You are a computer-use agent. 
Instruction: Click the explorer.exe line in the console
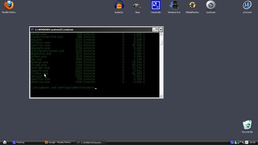click(x=87, y=45)
